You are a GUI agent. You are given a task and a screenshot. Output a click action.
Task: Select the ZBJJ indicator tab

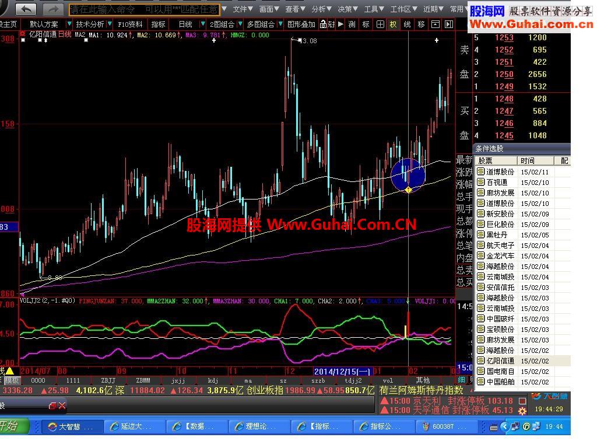tap(108, 380)
